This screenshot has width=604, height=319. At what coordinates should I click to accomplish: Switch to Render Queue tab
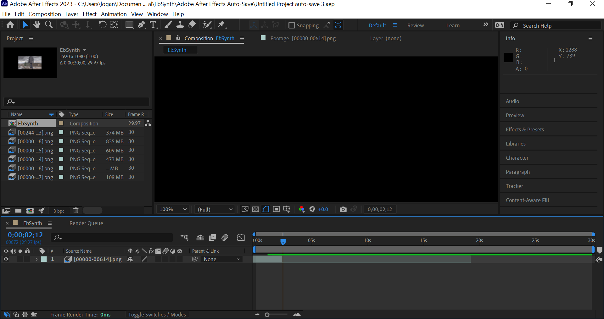pos(86,223)
